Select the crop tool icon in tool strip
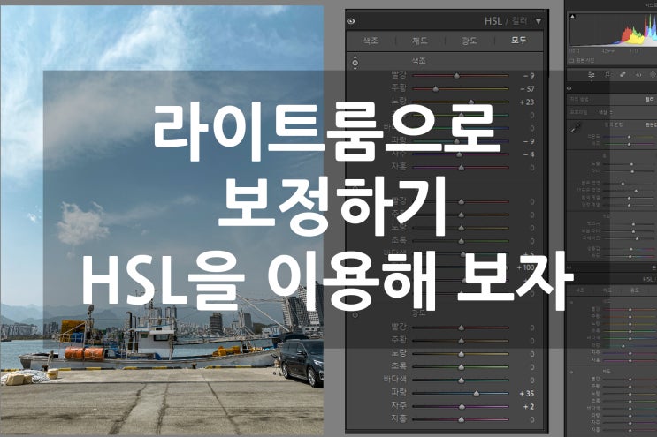Screen dimensions: 657x437 pos(608,76)
